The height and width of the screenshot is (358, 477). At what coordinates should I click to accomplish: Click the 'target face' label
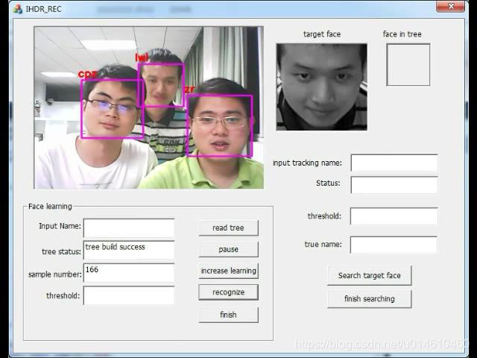[322, 34]
